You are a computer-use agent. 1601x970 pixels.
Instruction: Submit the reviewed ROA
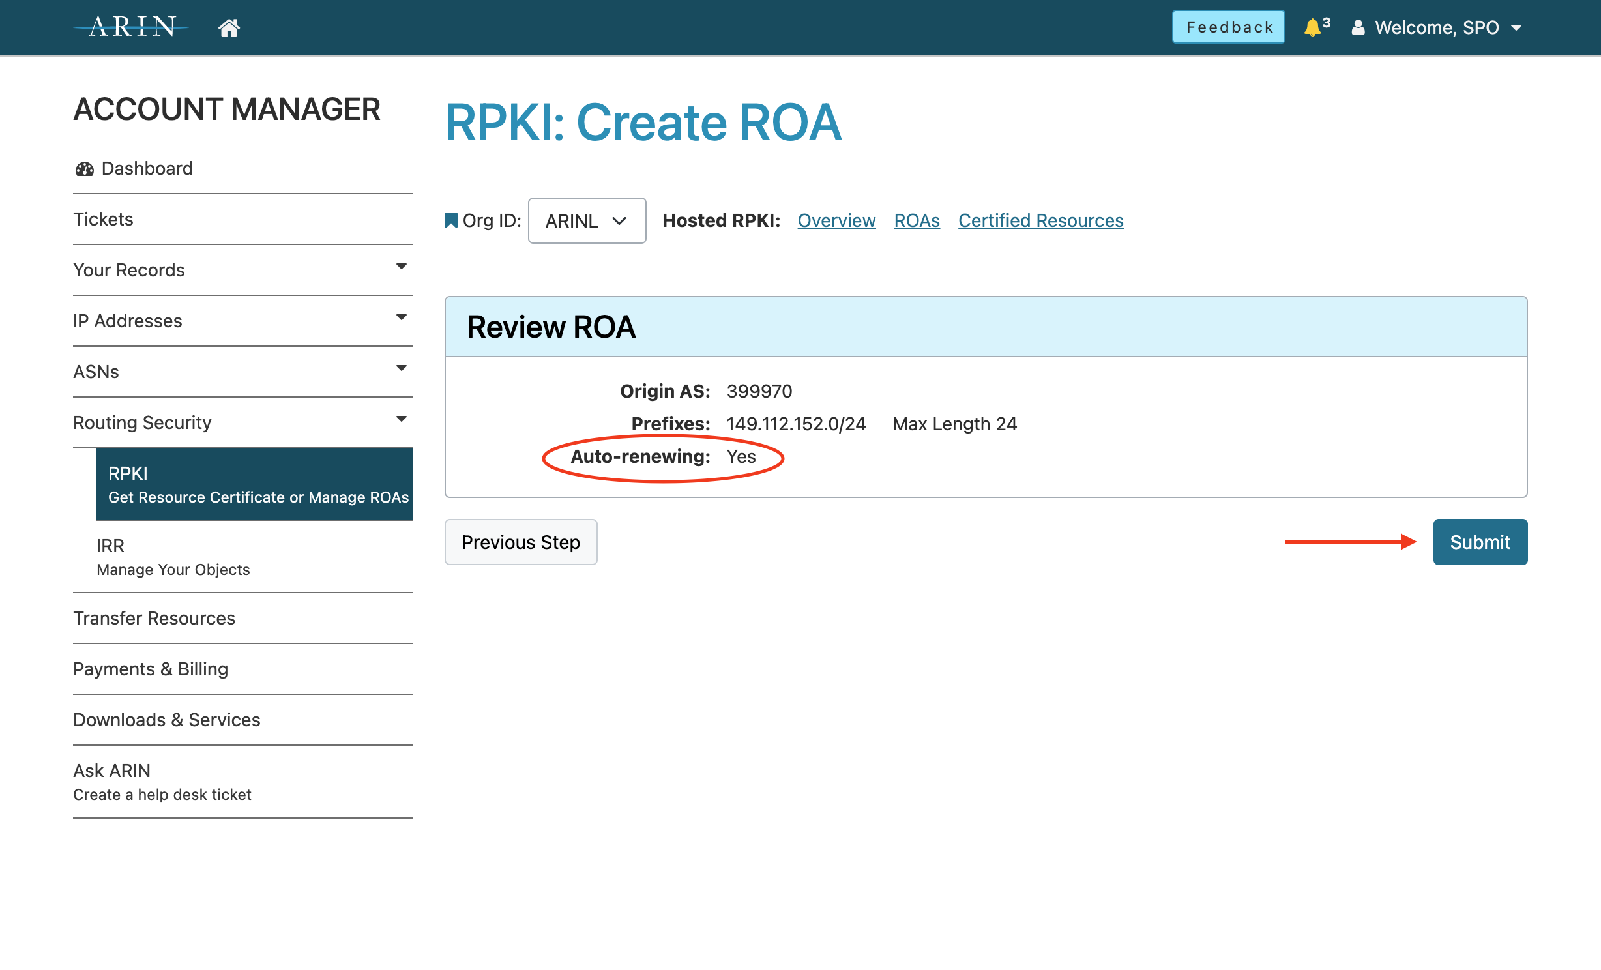pos(1480,542)
